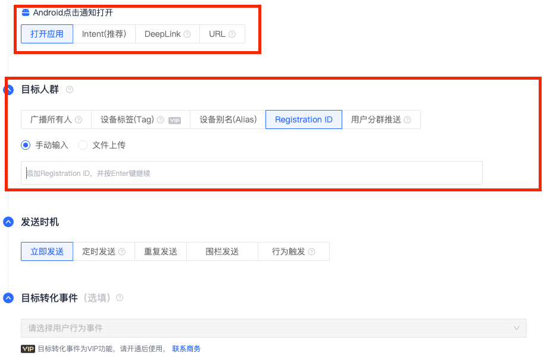
Task: Select the 设备别名(Alias) tab
Action: click(228, 119)
